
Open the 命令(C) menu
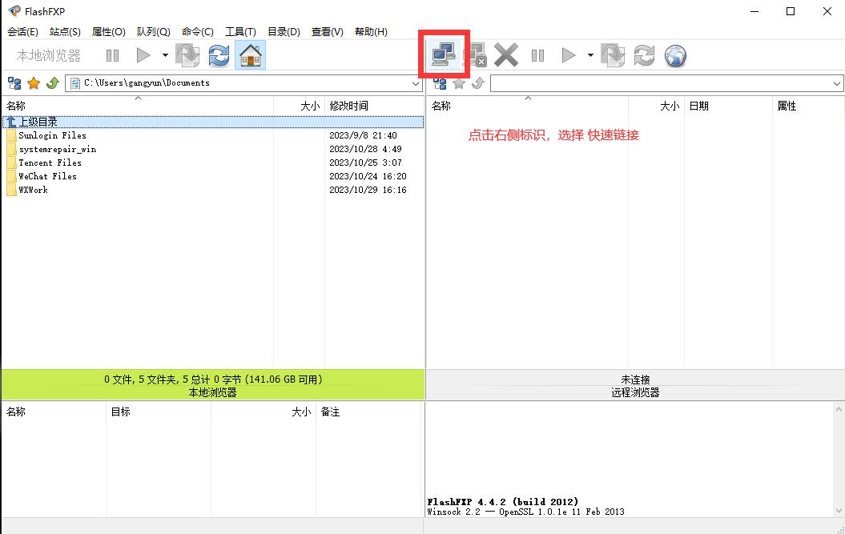[197, 32]
